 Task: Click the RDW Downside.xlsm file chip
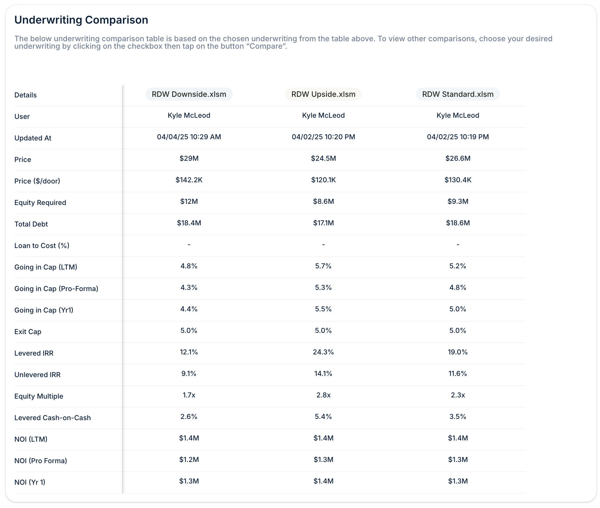point(189,94)
